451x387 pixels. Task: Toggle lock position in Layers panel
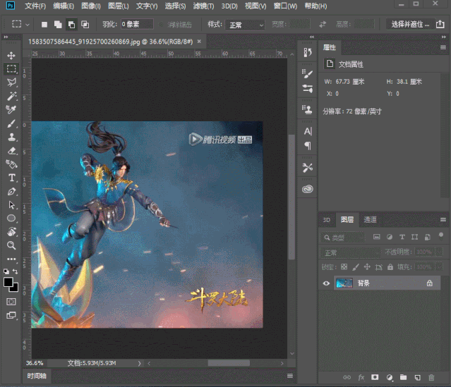tap(367, 267)
